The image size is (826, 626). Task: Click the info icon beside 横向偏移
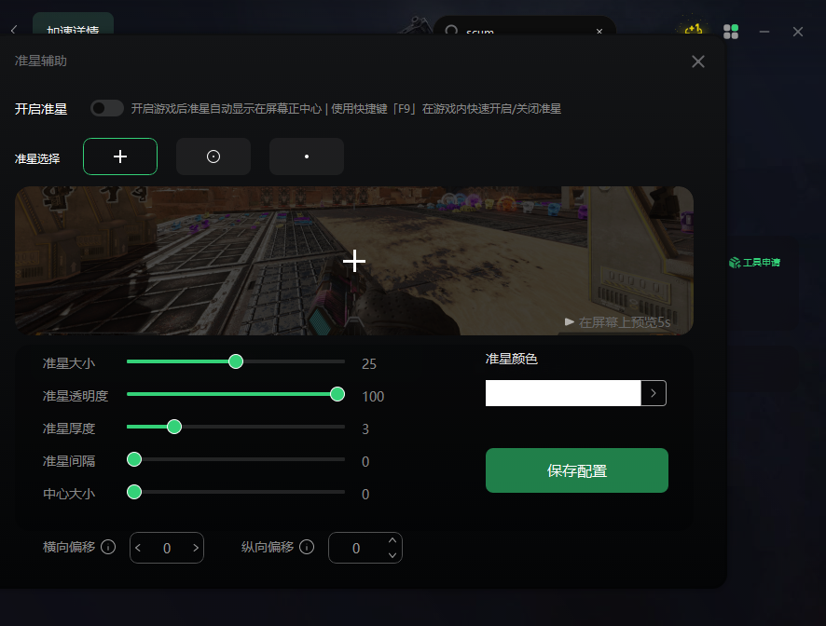(x=108, y=547)
